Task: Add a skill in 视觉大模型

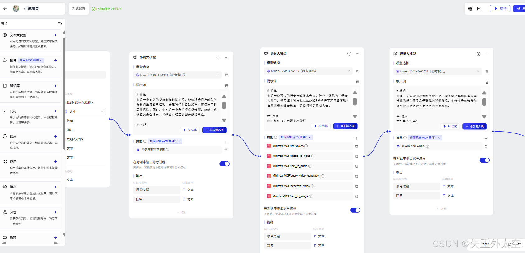Action: (486, 138)
